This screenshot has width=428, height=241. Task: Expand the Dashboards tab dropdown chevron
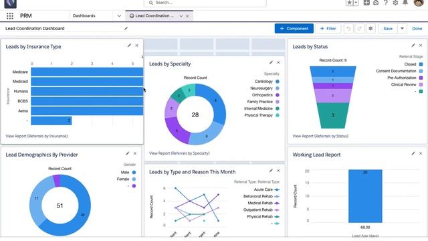pyautogui.click(x=119, y=16)
